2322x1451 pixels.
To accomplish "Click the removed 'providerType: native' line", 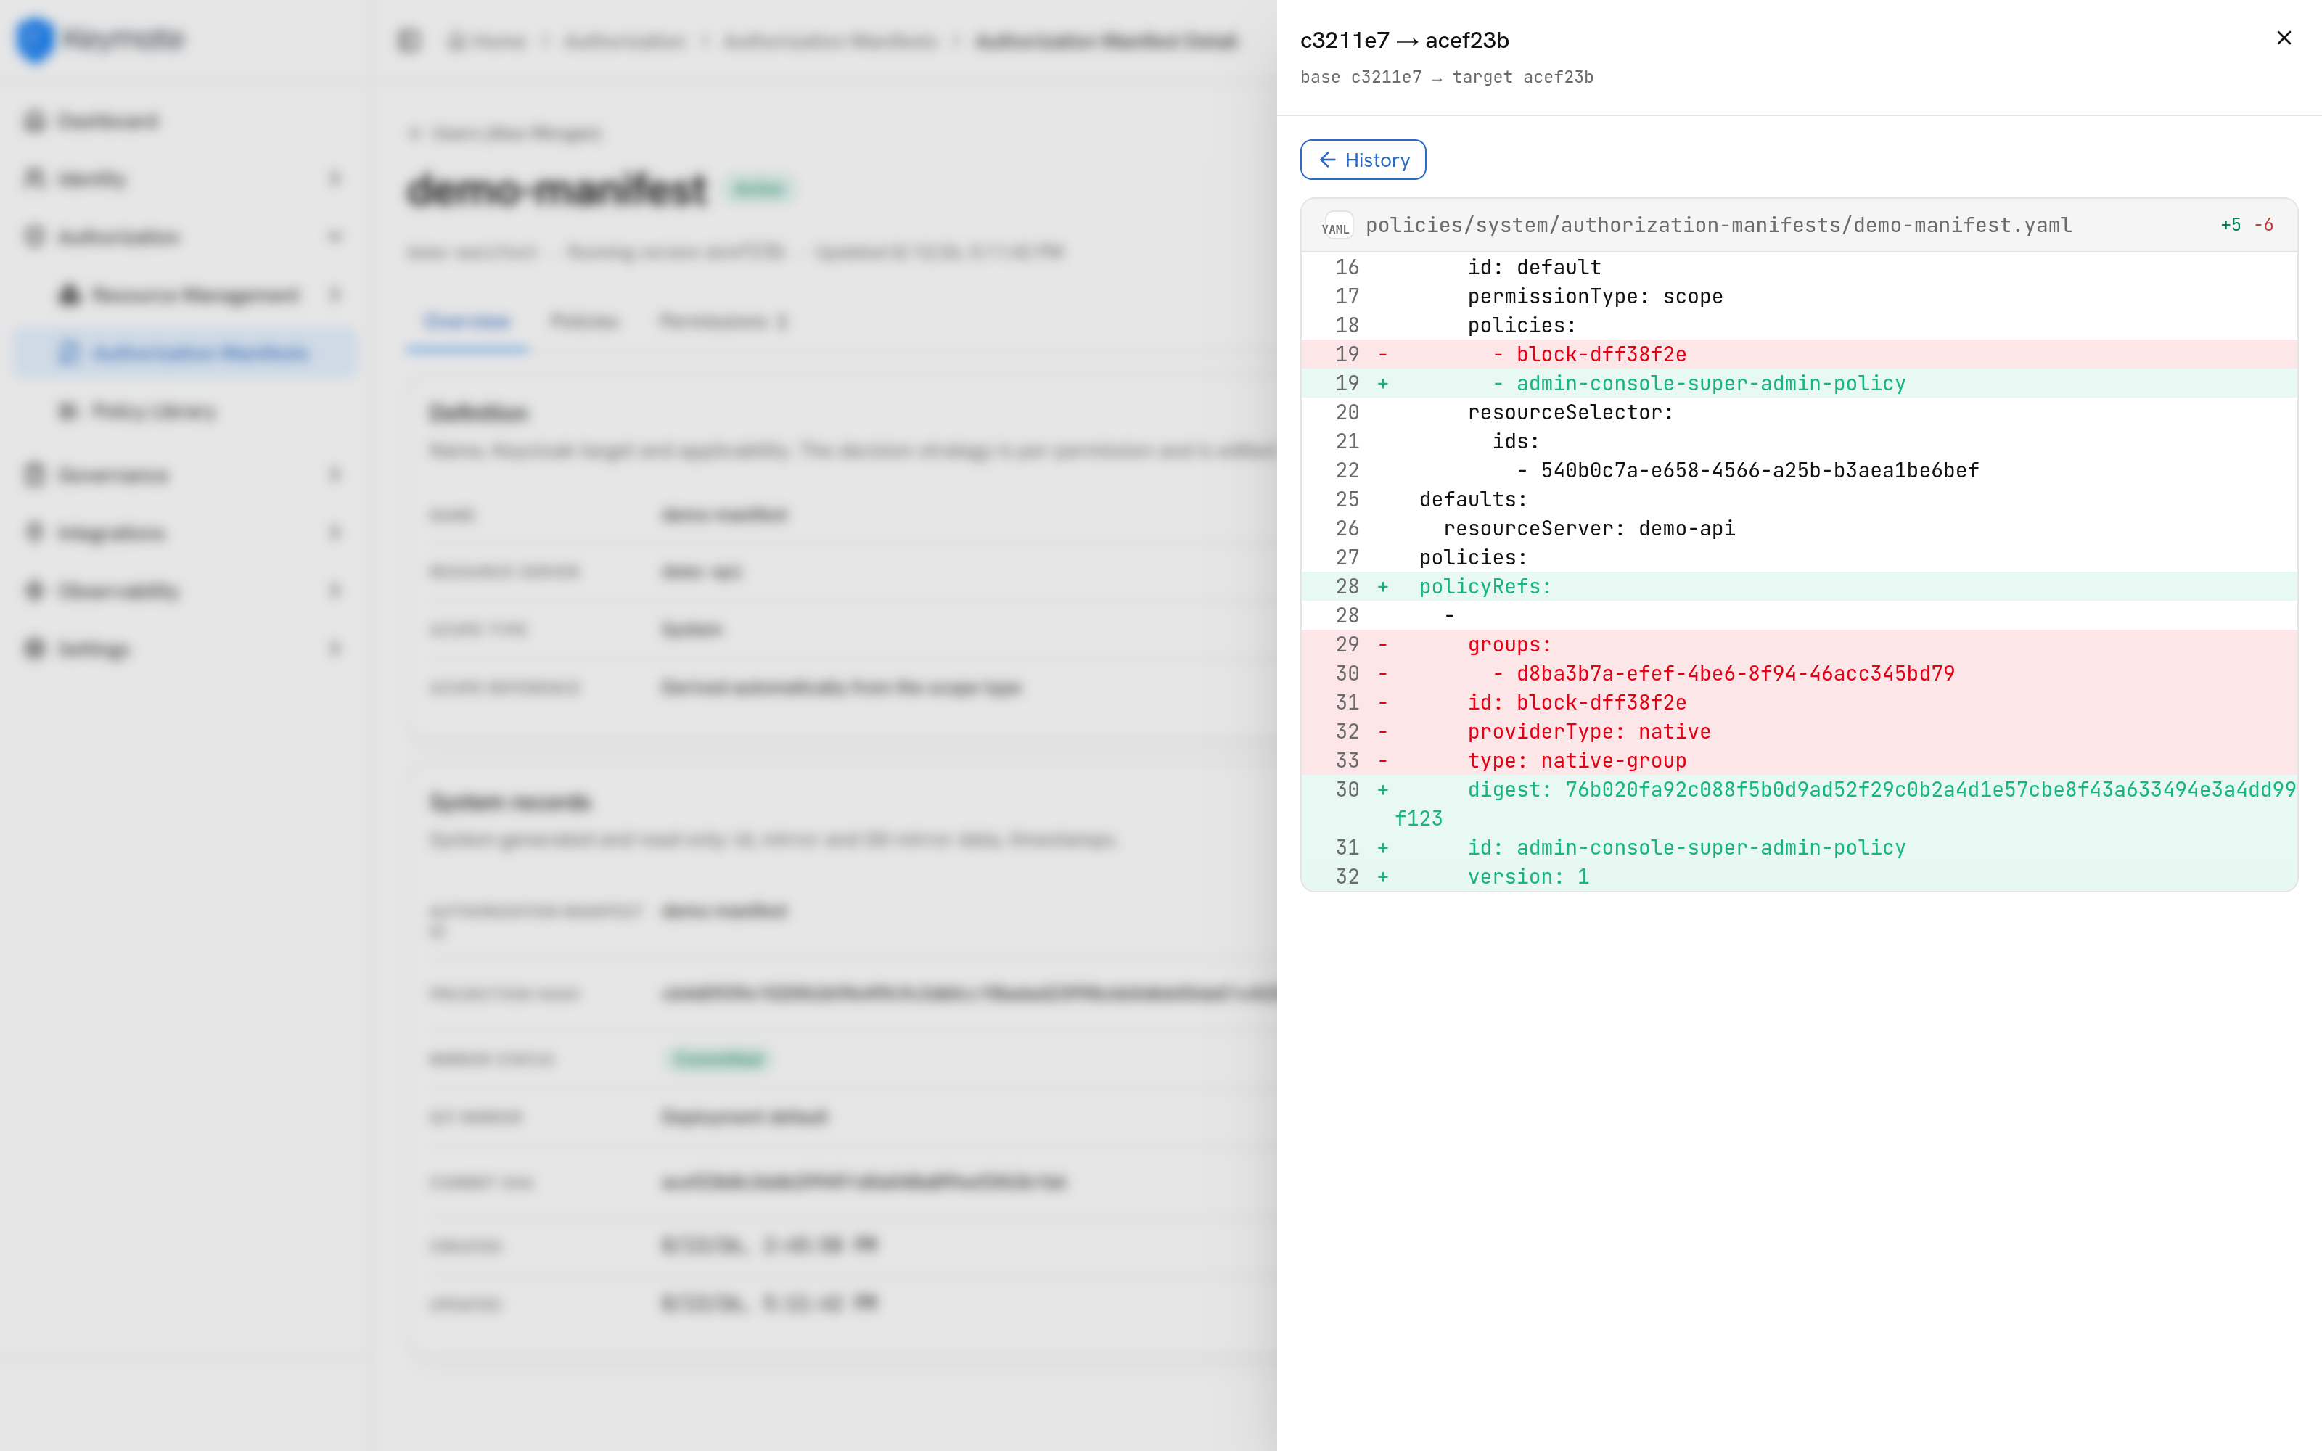I will click(1799, 731).
